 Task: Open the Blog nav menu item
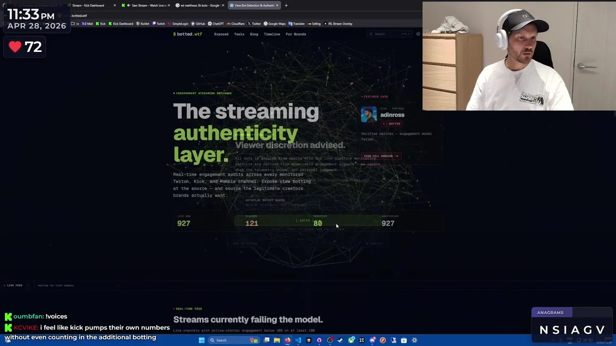click(x=254, y=34)
